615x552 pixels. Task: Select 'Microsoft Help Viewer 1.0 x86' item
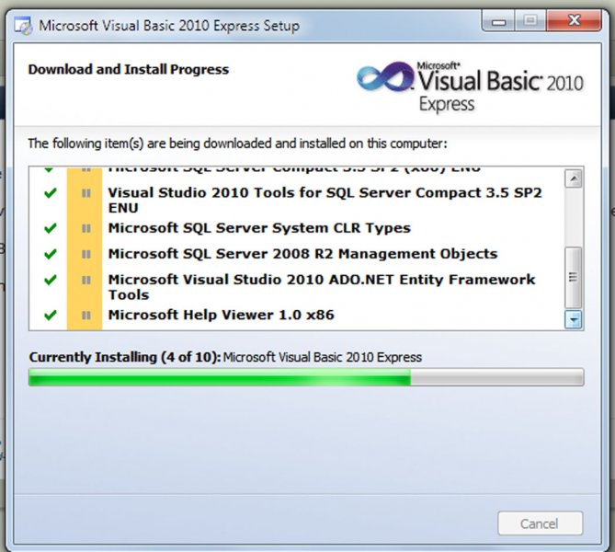tap(222, 315)
